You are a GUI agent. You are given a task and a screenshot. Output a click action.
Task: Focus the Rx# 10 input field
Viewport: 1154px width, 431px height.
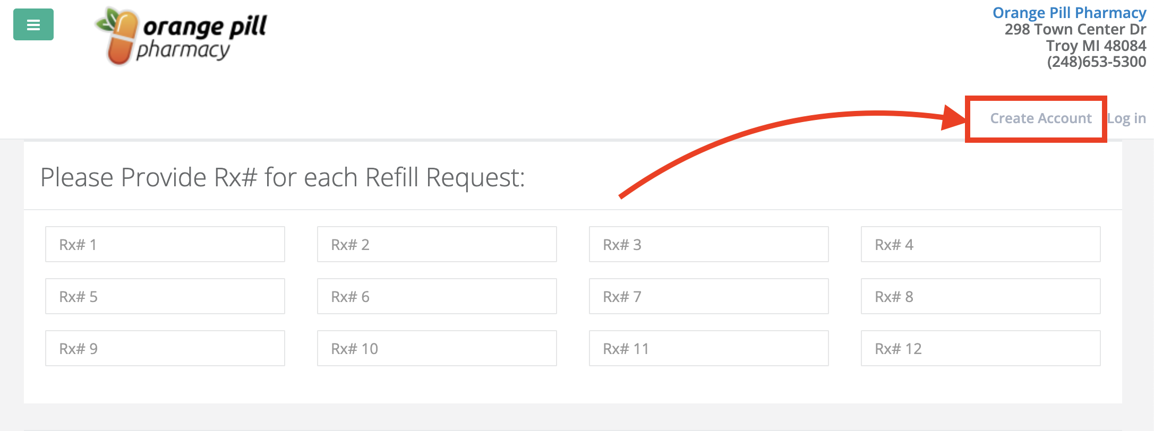tap(437, 348)
